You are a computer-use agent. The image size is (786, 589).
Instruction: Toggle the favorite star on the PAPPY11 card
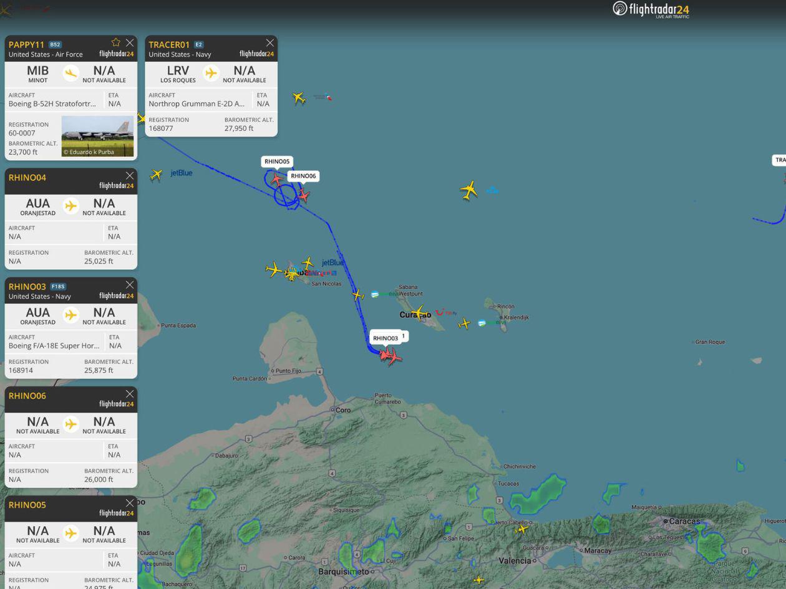(116, 42)
